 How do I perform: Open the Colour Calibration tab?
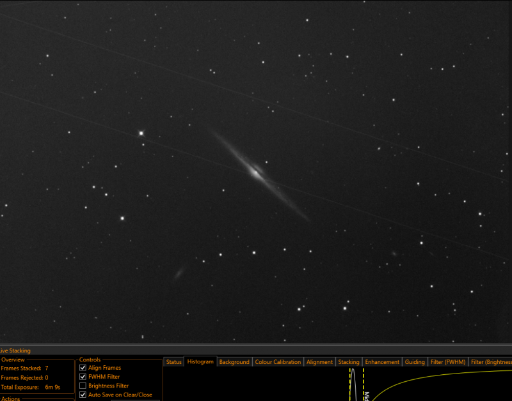point(278,362)
